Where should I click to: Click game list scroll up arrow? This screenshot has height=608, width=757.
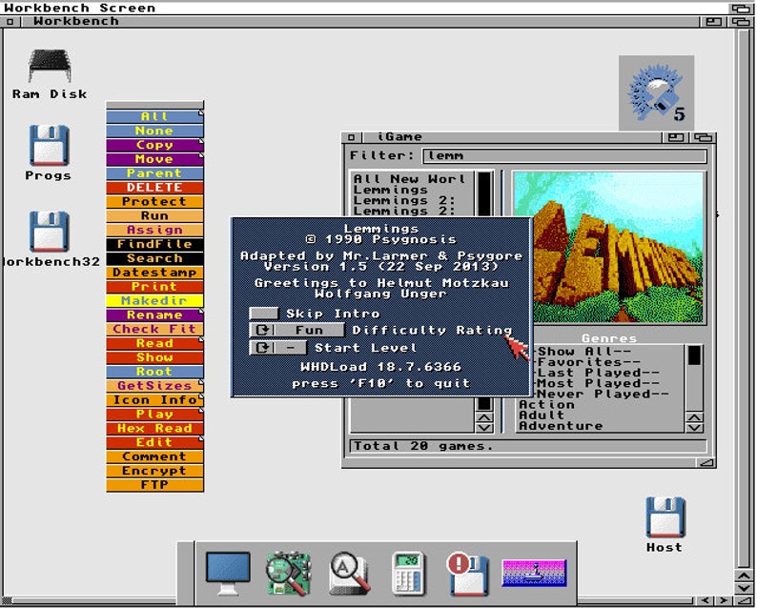pos(484,417)
